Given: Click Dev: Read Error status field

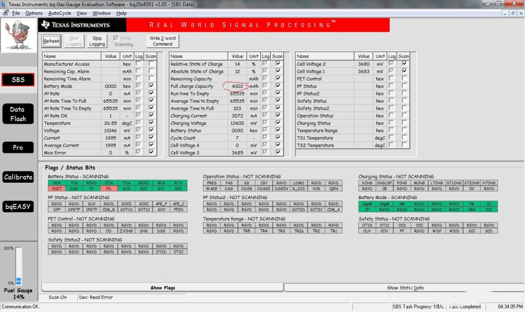Looking at the screenshot, I should [131, 297].
